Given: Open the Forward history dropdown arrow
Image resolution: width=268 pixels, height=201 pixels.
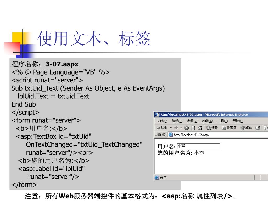Looking at the screenshot, I should 181,128.
